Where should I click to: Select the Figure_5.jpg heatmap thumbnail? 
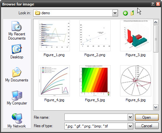[x=95, y=81]
